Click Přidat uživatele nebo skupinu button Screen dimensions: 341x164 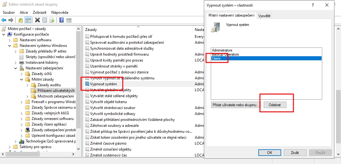pyautogui.click(x=236, y=105)
